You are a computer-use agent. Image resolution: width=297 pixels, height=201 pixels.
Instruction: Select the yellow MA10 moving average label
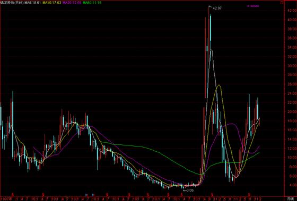(52, 3)
